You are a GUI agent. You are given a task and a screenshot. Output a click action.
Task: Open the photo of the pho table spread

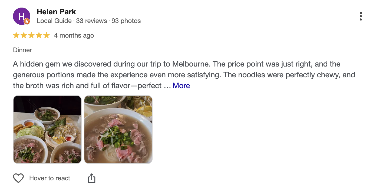click(47, 130)
